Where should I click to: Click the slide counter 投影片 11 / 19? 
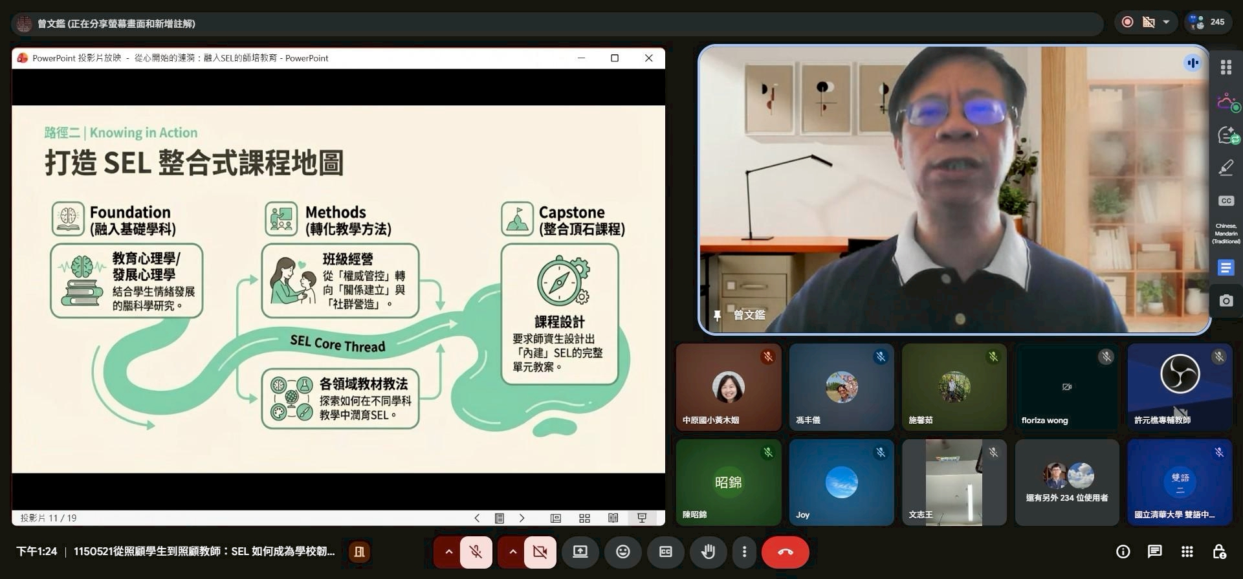(49, 518)
